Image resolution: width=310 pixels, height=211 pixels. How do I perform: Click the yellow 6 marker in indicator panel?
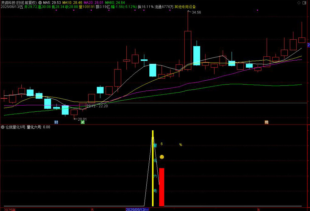pos(162,144)
